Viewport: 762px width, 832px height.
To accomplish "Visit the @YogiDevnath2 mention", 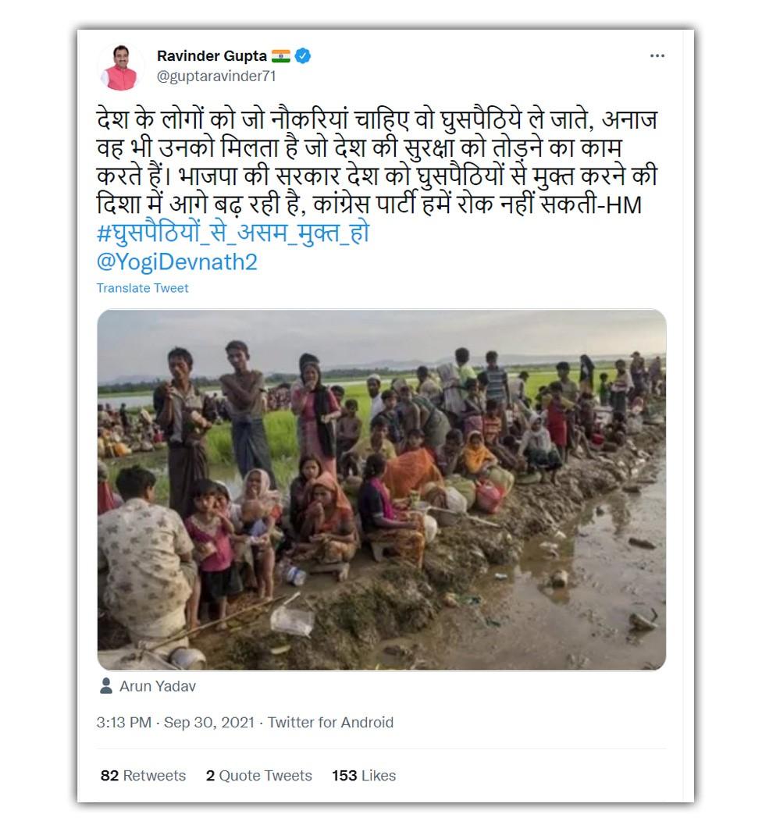I will (176, 261).
